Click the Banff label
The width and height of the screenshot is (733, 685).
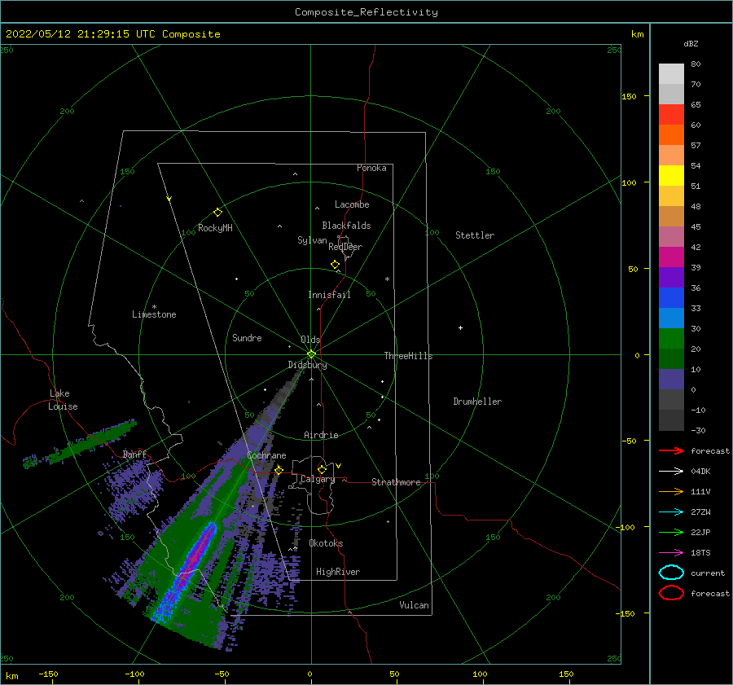point(134,454)
